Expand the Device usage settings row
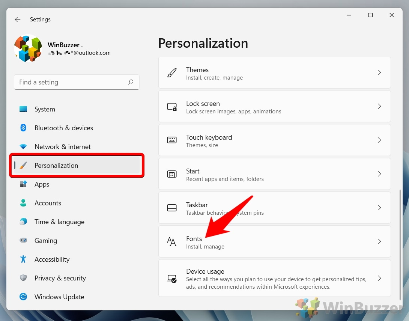 click(x=274, y=278)
